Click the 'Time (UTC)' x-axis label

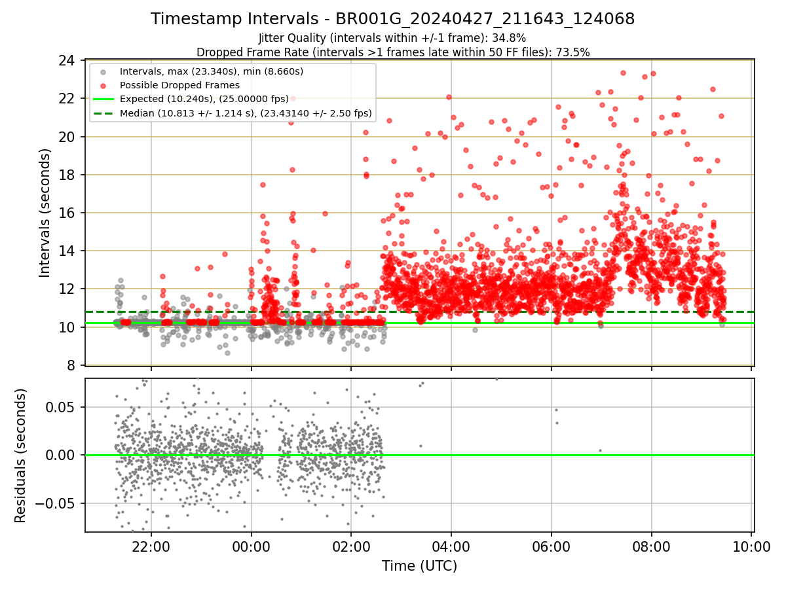point(420,566)
